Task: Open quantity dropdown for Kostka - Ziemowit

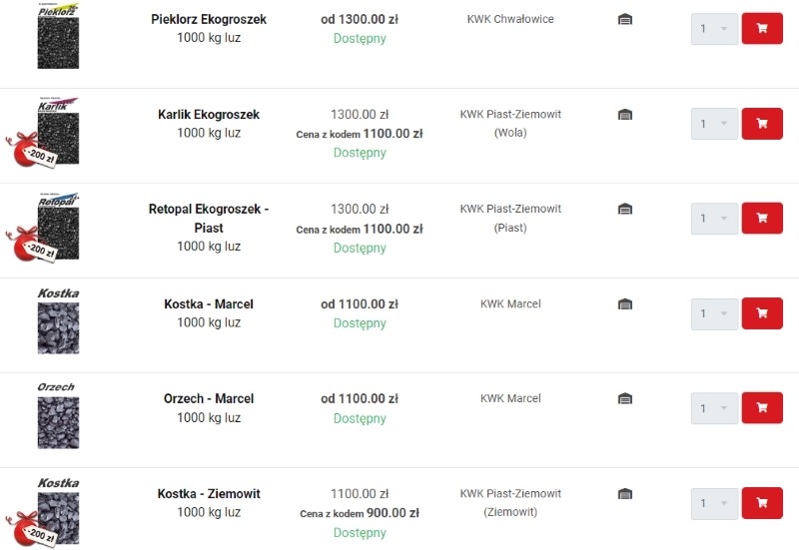Action: tap(714, 503)
